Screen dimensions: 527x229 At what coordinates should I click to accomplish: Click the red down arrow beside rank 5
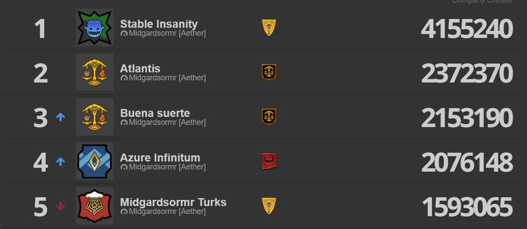[61, 206]
